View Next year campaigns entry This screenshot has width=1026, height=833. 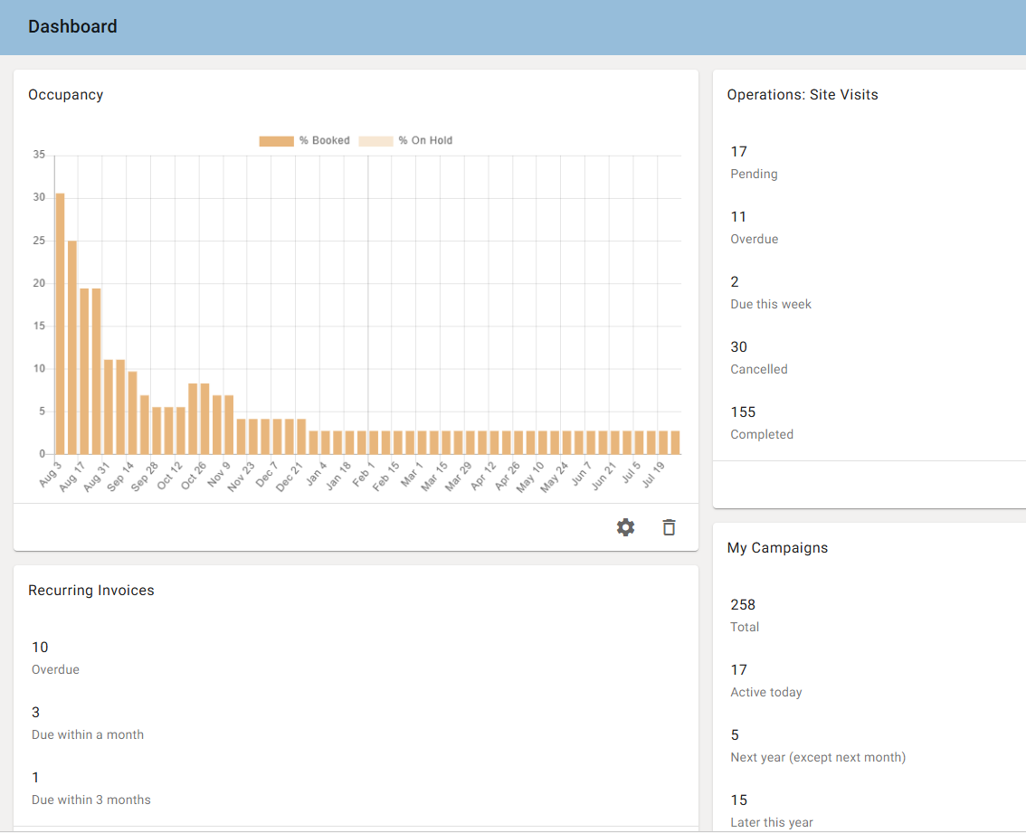pos(818,745)
